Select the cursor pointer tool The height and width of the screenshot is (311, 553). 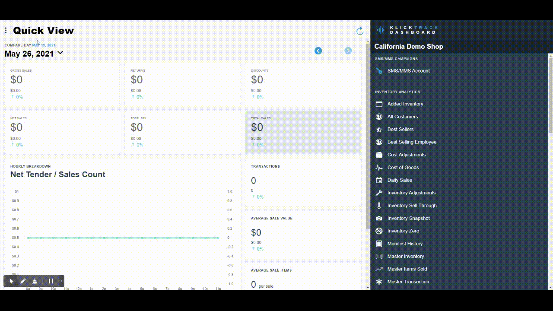12,281
